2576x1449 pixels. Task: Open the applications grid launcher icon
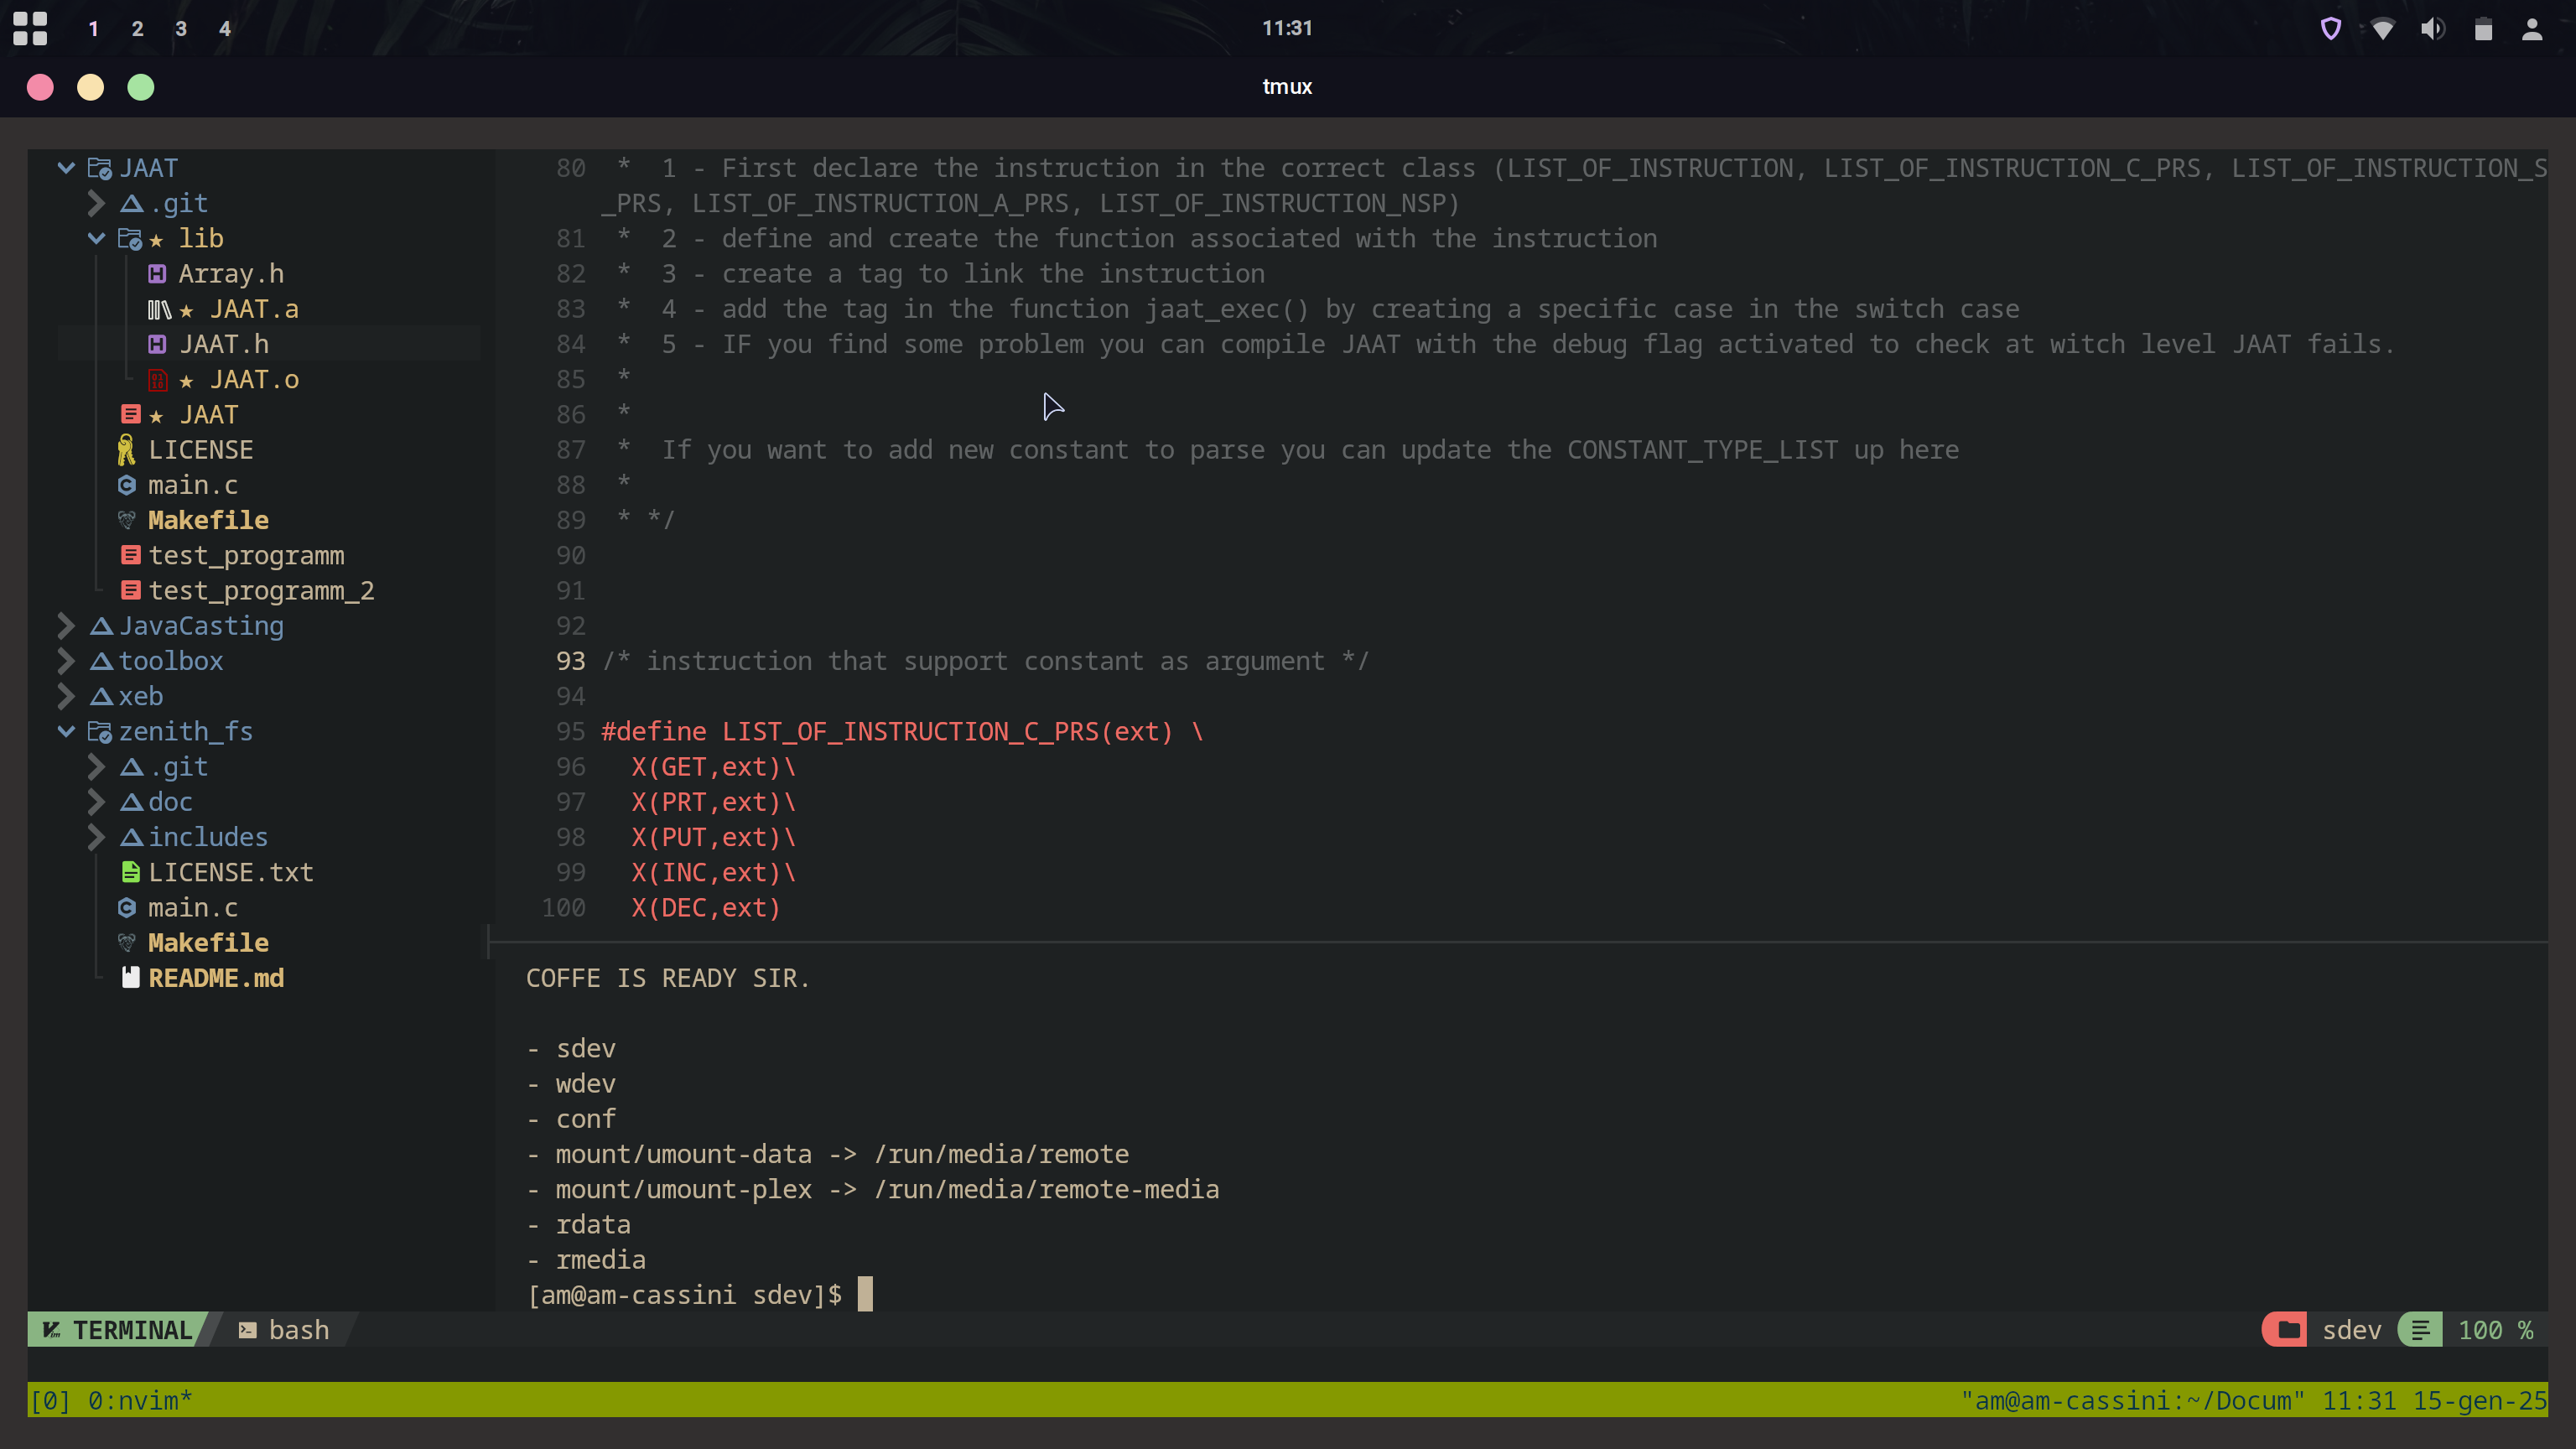[x=30, y=28]
